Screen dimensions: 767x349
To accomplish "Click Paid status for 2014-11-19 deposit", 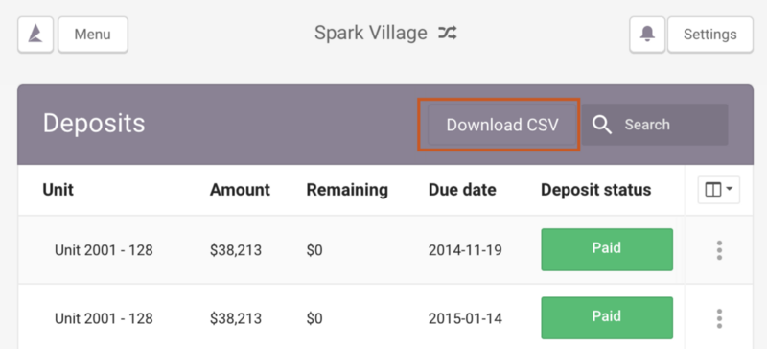I will tap(607, 249).
